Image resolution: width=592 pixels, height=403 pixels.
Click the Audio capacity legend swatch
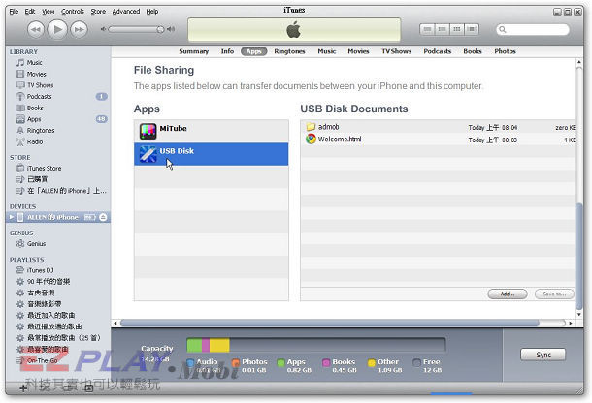coord(190,362)
